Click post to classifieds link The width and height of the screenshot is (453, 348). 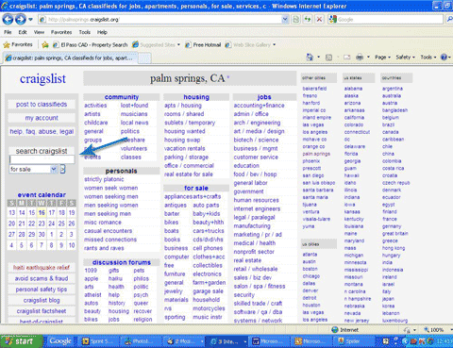[x=42, y=105]
